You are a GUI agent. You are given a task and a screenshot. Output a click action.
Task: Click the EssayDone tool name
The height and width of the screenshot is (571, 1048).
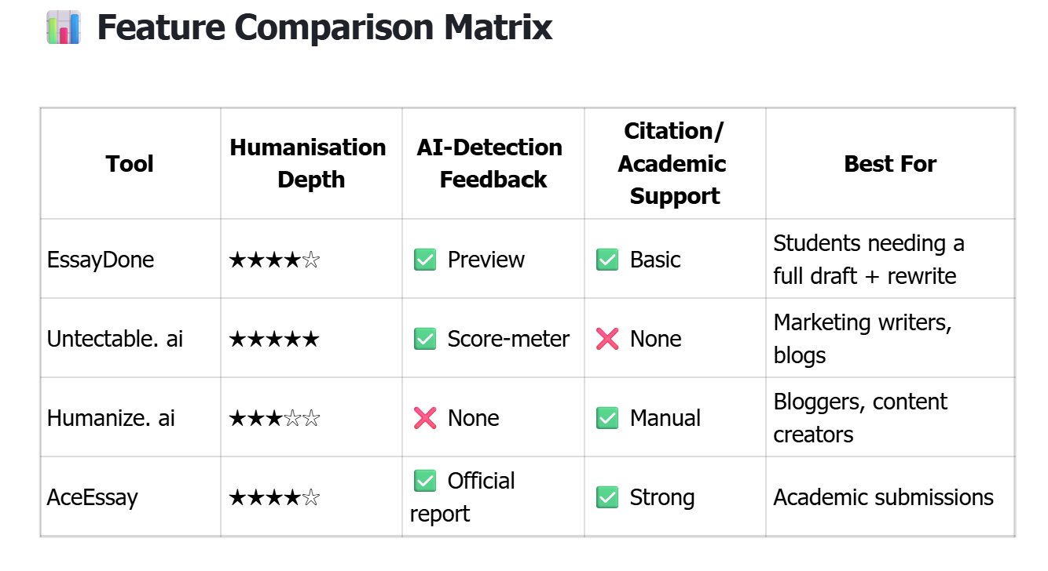tap(101, 260)
